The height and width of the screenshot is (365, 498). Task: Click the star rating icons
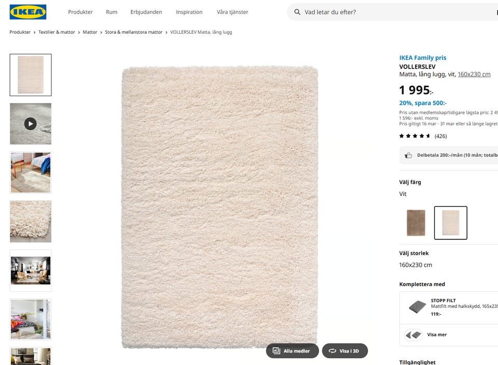click(x=414, y=136)
